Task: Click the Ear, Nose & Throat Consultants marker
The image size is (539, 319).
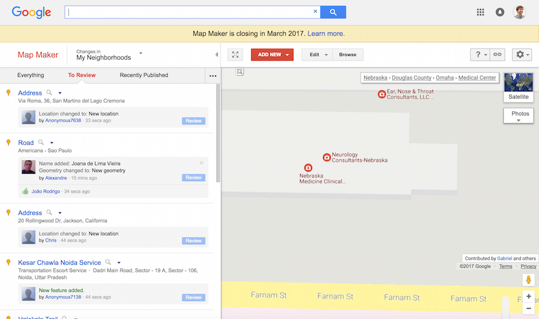Action: 381,94
